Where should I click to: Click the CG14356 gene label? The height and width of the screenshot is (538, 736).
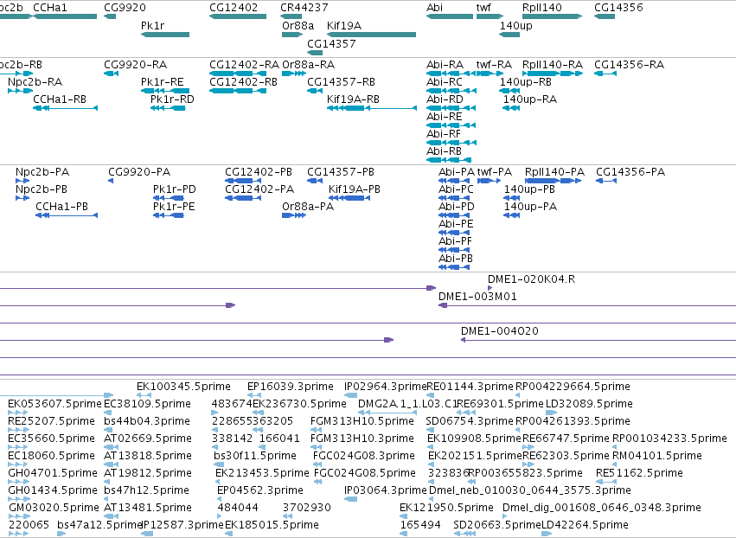point(618,8)
